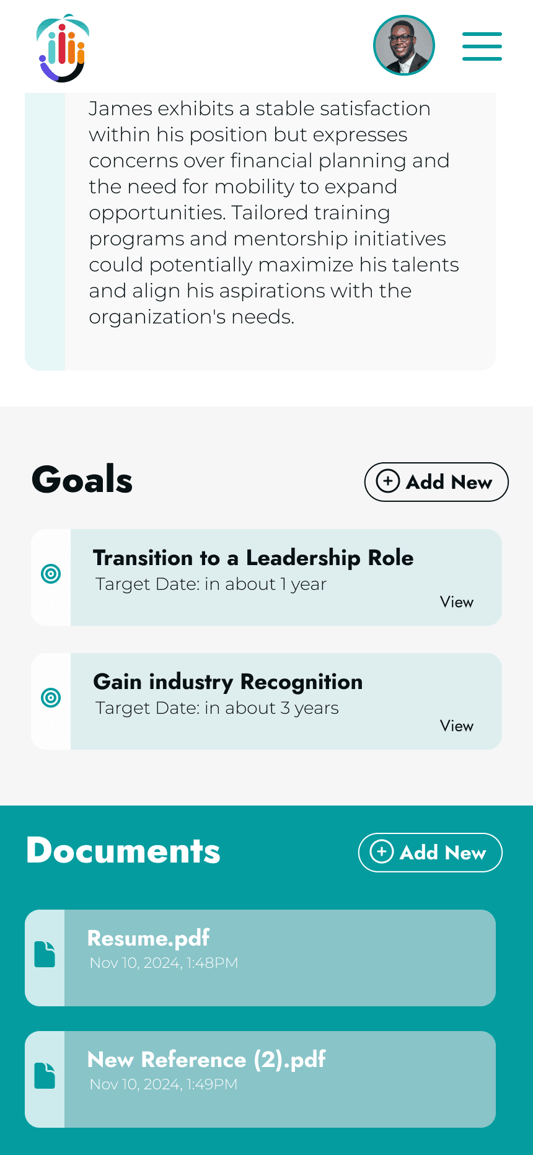Click the Nov 10, 2024, 1:48PM timestamp
This screenshot has width=533, height=1155.
click(164, 963)
